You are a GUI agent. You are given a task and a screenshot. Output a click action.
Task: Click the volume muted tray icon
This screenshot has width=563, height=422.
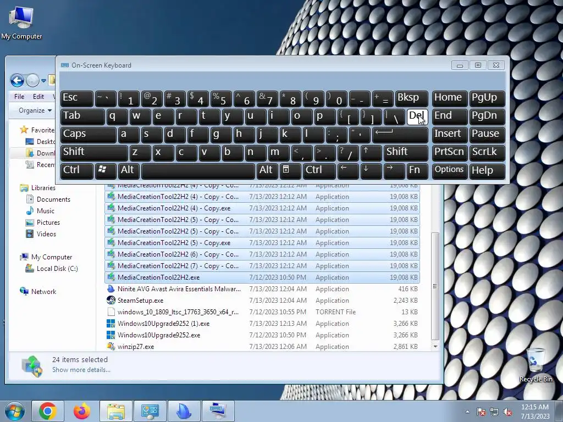tap(507, 412)
